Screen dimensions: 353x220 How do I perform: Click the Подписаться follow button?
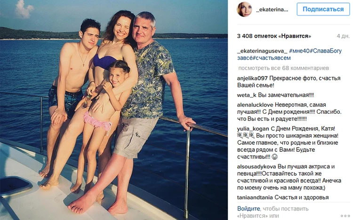pyautogui.click(x=323, y=9)
